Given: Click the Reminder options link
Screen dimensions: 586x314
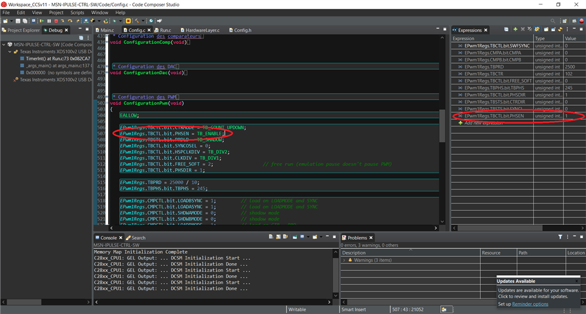Looking at the screenshot, I should [530, 304].
